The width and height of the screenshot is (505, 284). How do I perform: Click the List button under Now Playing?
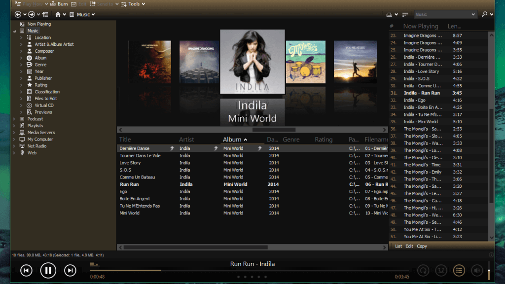(x=398, y=246)
